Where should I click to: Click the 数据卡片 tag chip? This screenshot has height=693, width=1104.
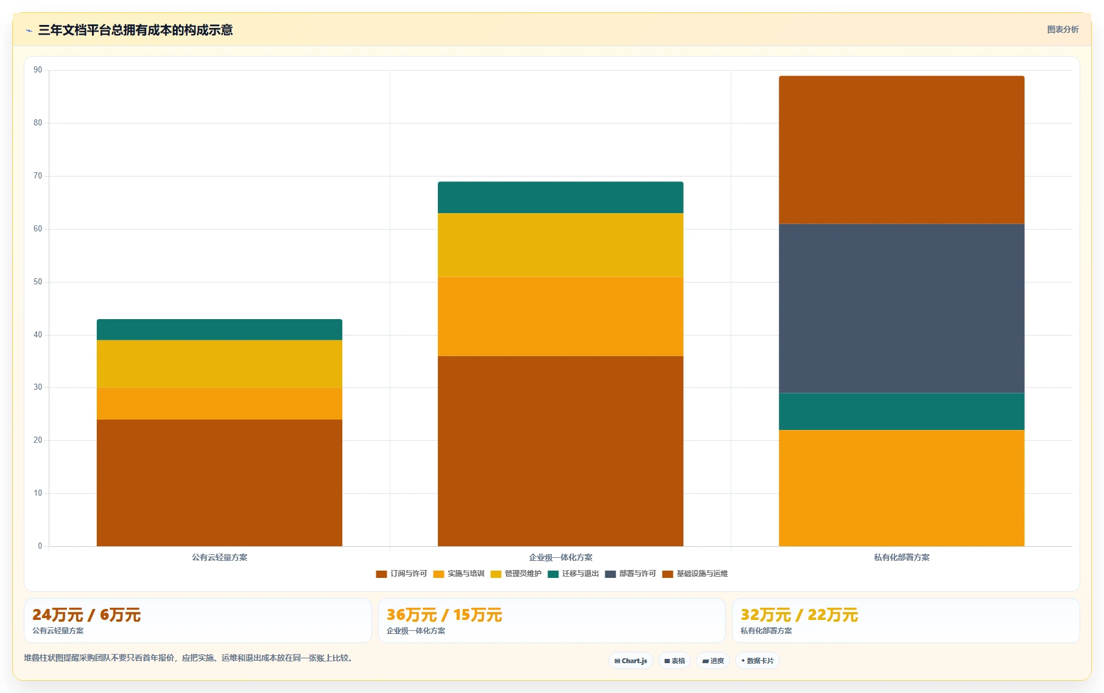pyautogui.click(x=758, y=661)
